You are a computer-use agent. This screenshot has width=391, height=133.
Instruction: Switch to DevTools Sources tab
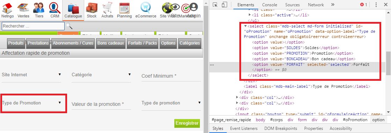click(x=292, y=5)
